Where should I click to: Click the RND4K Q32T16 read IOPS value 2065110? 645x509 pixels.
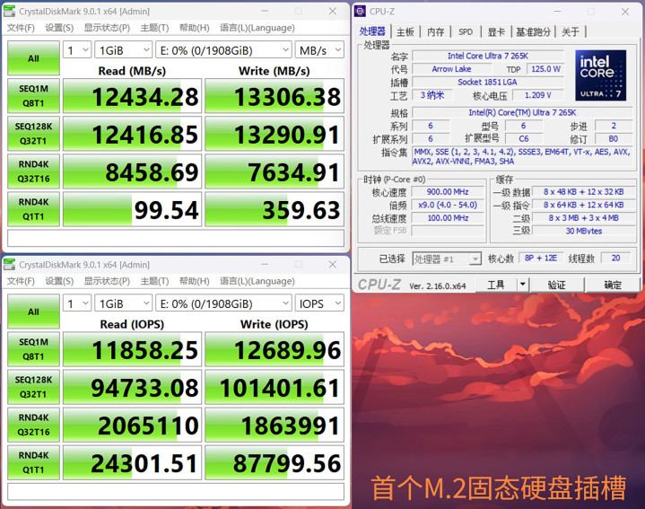coord(132,425)
